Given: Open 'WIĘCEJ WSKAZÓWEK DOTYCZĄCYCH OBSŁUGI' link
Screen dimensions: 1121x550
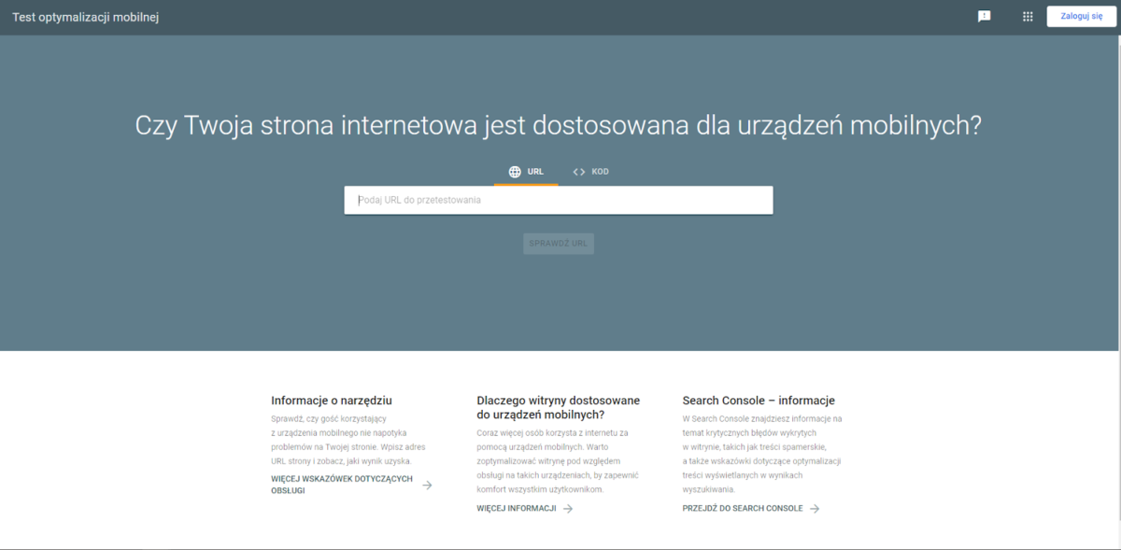Looking at the screenshot, I should [x=342, y=485].
